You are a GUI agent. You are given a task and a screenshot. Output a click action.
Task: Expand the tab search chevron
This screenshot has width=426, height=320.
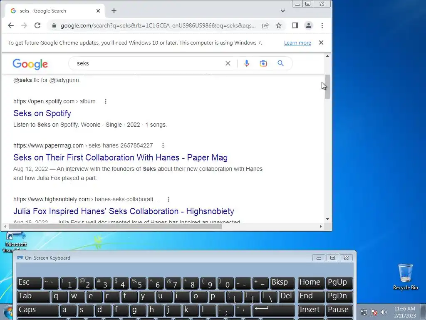pos(283,11)
